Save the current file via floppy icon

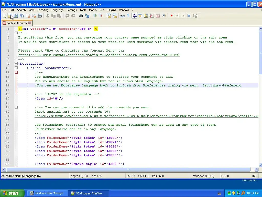coord(16,16)
